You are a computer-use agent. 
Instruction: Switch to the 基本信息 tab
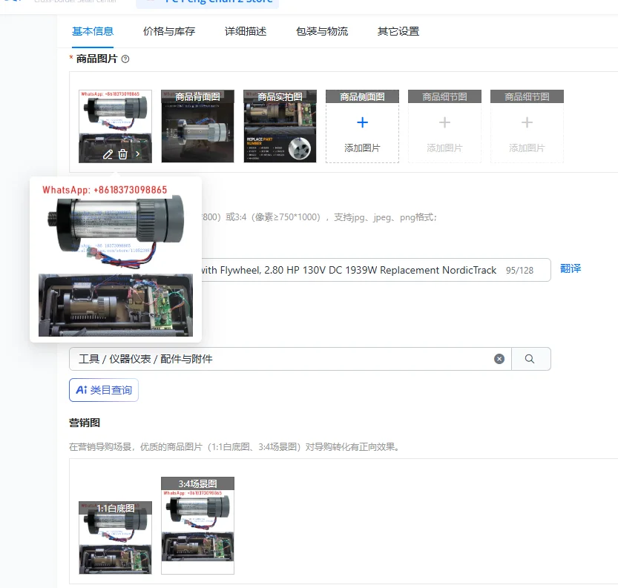click(93, 31)
